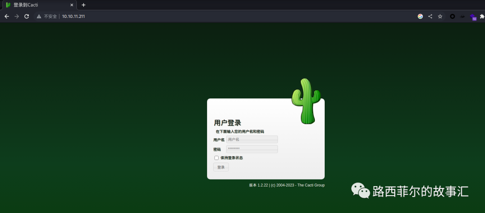Focus the 密码 password field

coord(252,149)
